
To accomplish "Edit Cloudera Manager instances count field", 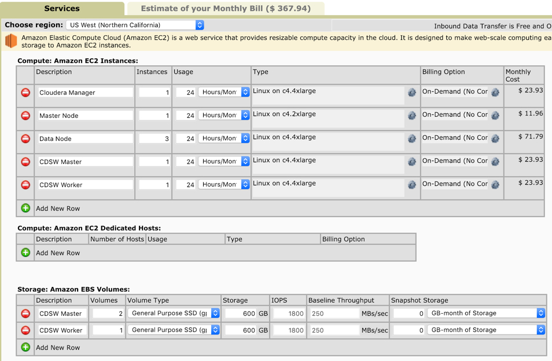I will [154, 92].
